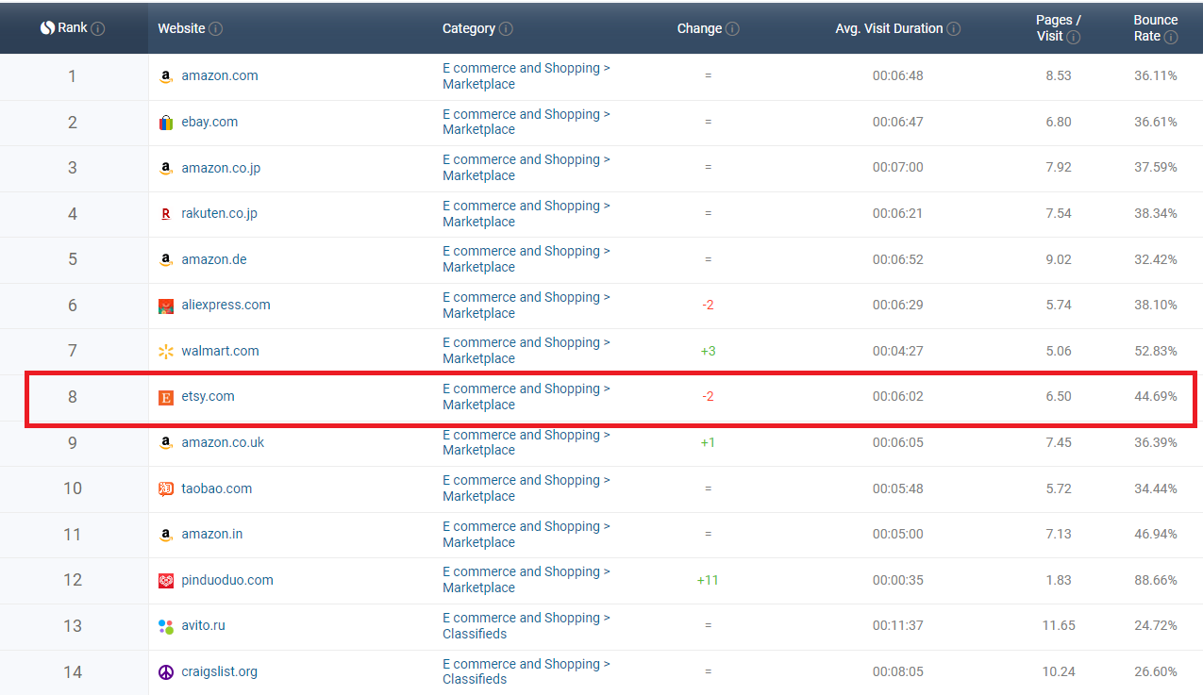Click the Avg. Visit Duration info icon
Viewport: 1203px width, 695px height.
coord(954,28)
